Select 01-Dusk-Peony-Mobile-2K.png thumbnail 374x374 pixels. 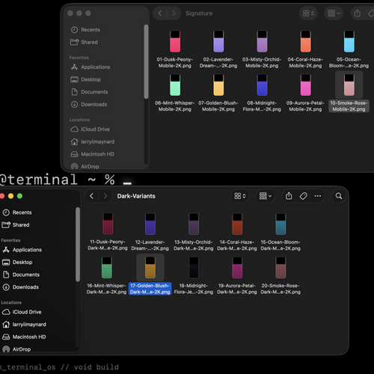pyautogui.click(x=175, y=41)
